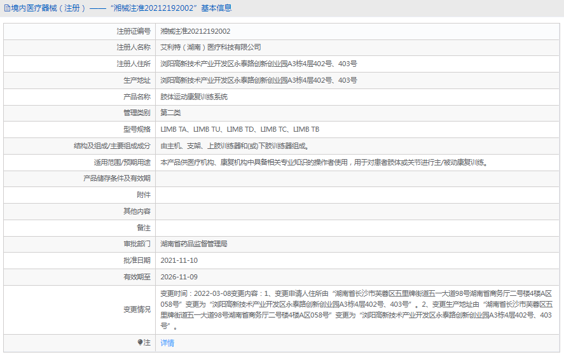Screen dimensions: 564x357
Task: Open the 详情 link
Action: (x=167, y=343)
